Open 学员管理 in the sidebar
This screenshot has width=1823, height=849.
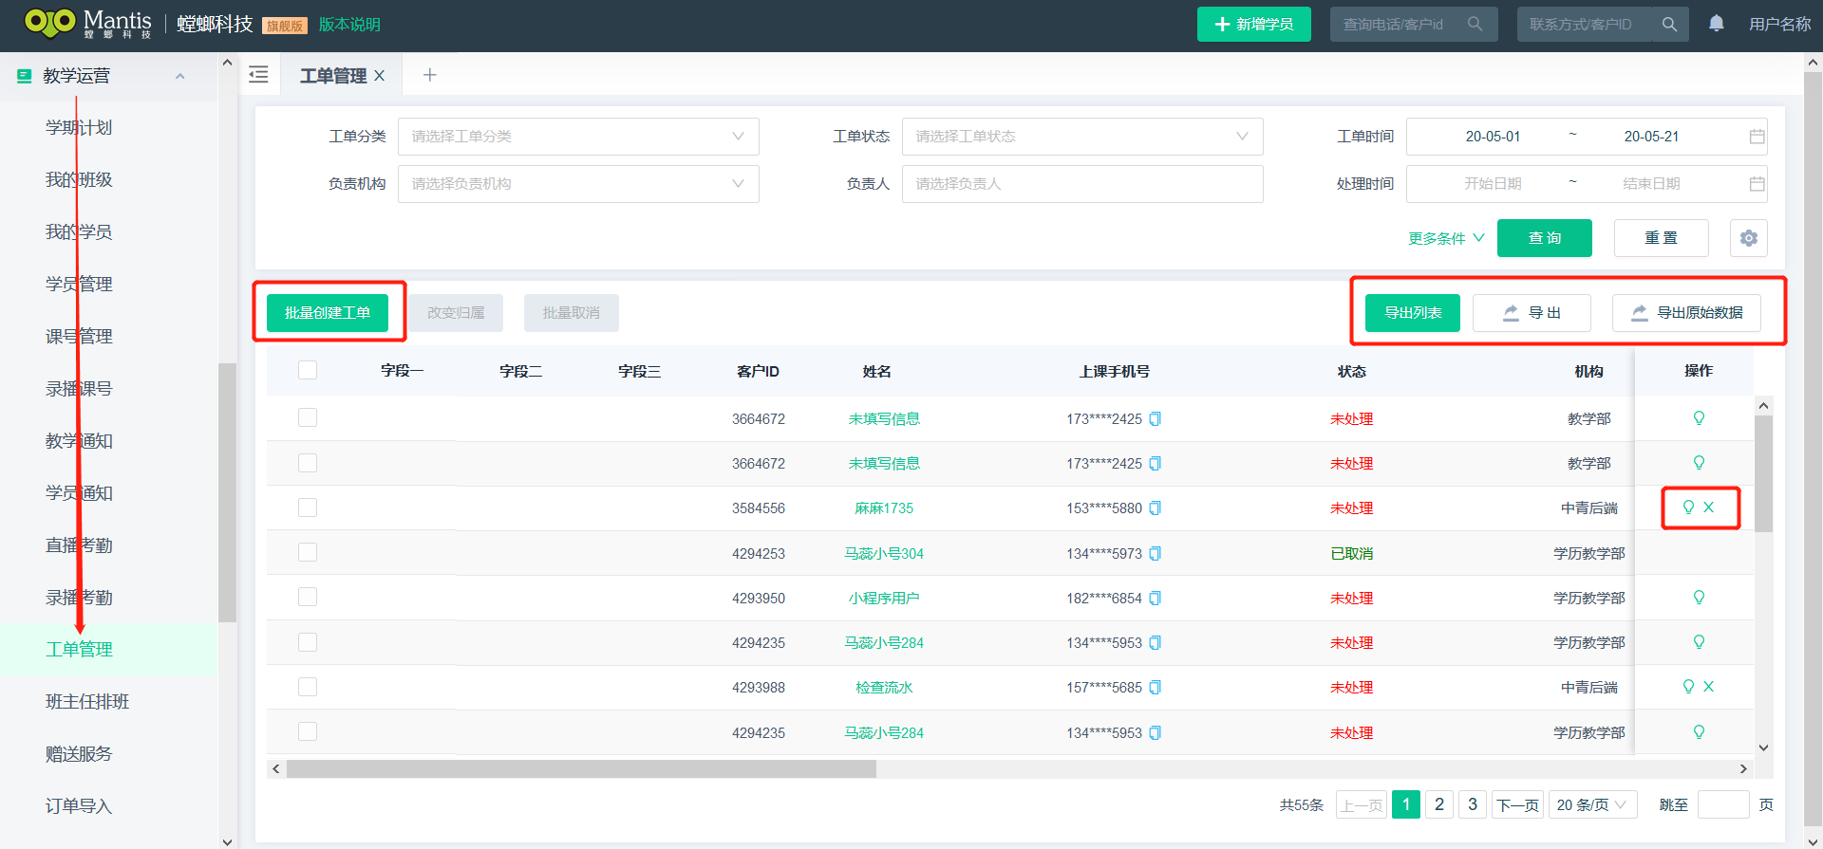pyautogui.click(x=79, y=285)
